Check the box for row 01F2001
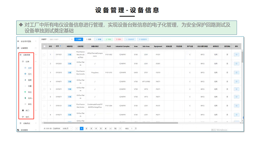The height and width of the screenshot is (143, 254). pyautogui.click(x=44, y=64)
